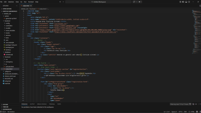Go back with the left arrow

pos(60,2)
